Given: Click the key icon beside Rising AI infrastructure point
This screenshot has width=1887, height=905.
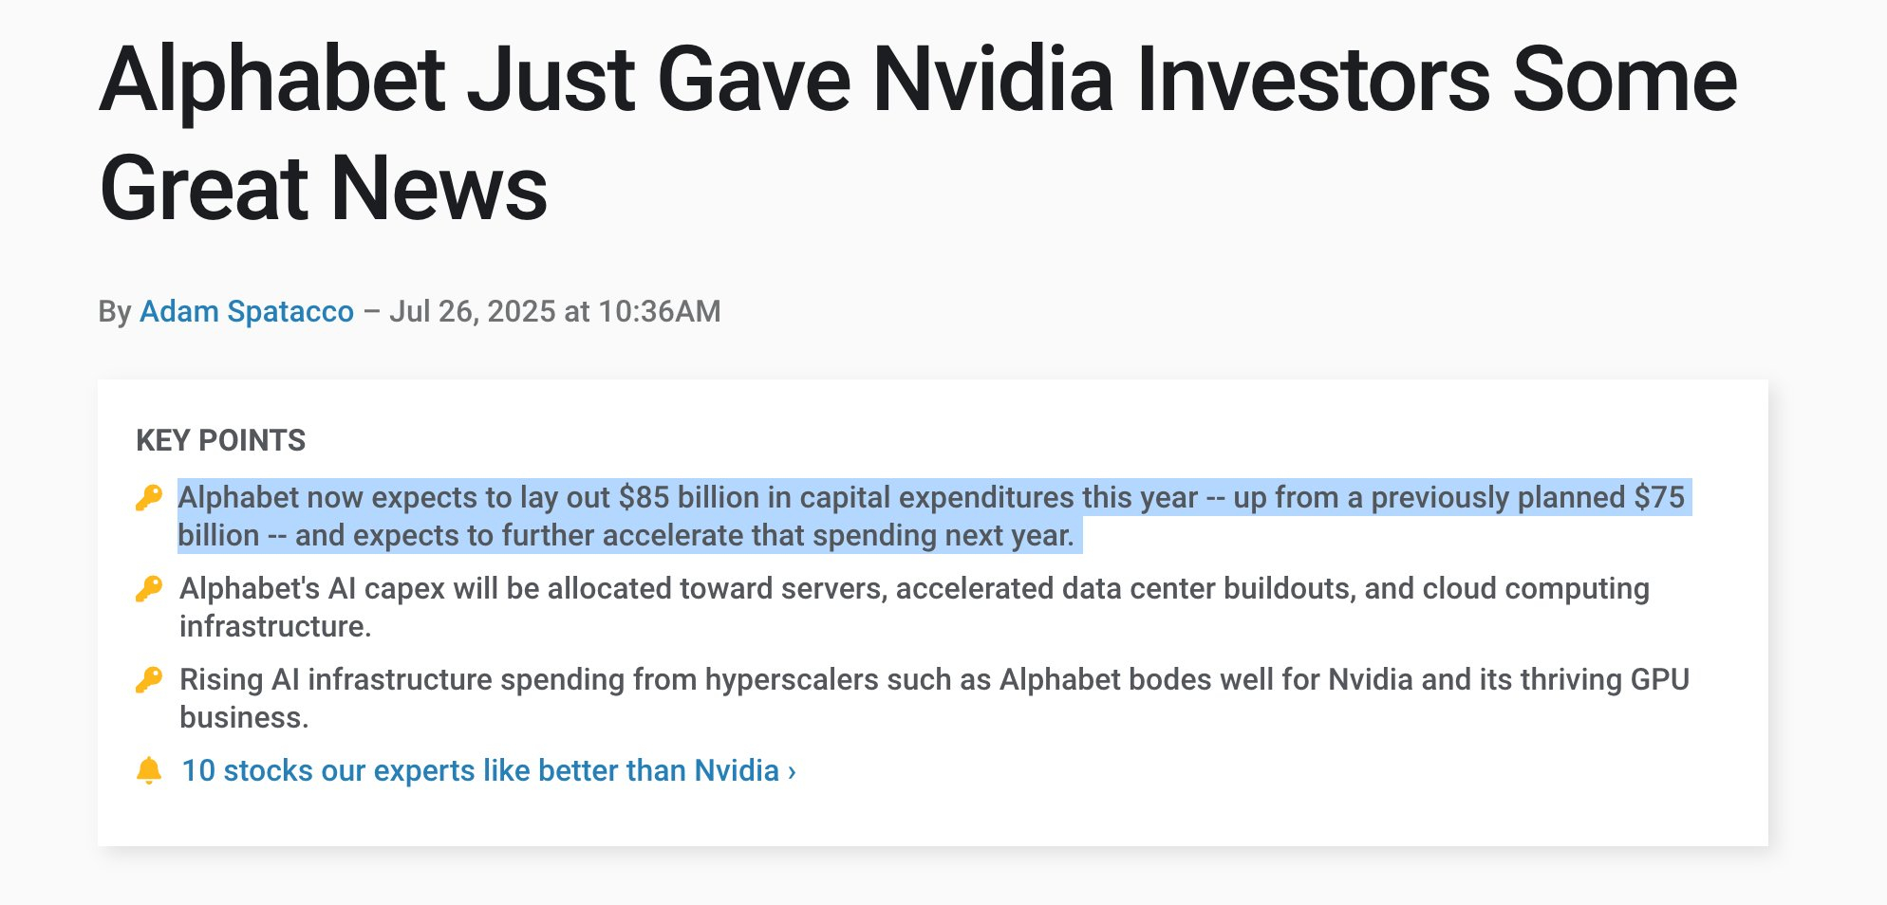Looking at the screenshot, I should 149,679.
